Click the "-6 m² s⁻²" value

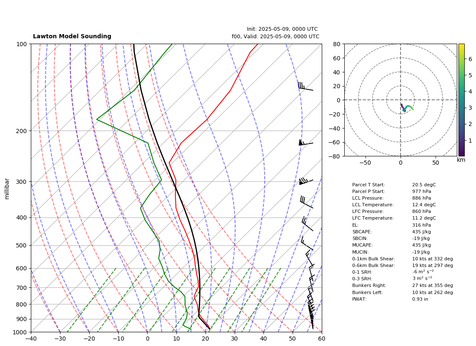point(423,272)
